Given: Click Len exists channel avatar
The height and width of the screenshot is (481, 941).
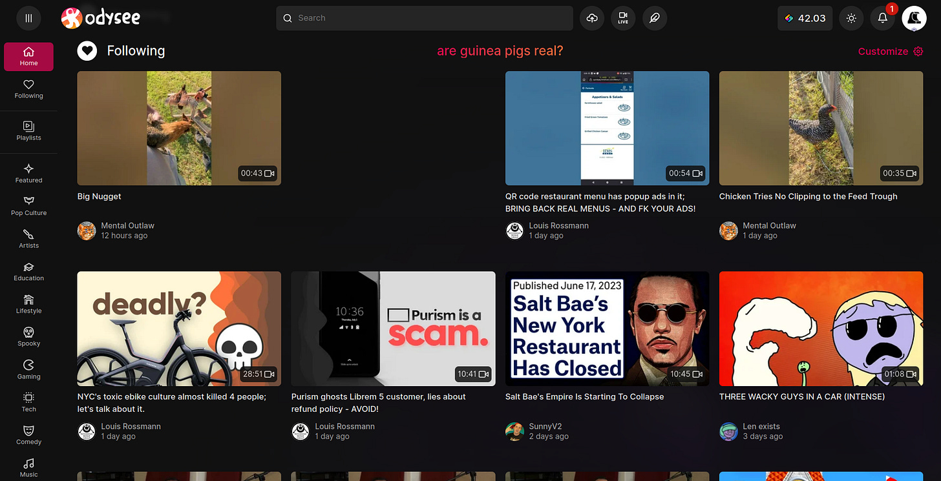Looking at the screenshot, I should 728,431.
